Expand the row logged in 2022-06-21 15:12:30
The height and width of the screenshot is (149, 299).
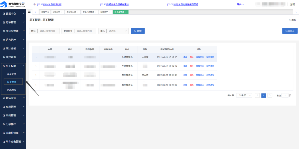click(36, 57)
